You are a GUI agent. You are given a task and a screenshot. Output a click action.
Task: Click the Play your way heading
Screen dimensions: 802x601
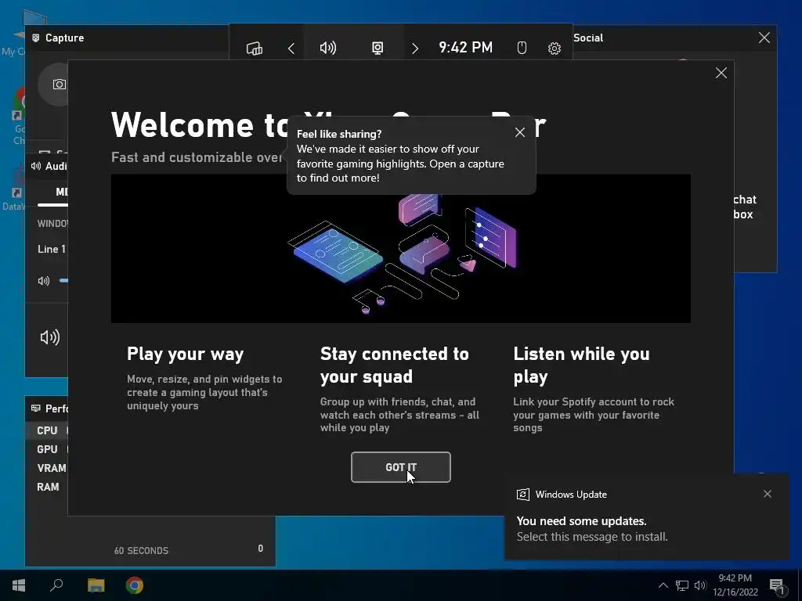click(x=185, y=354)
